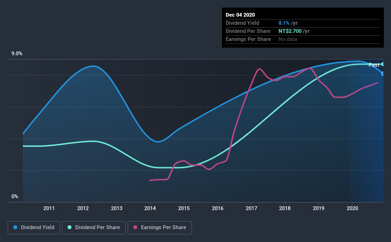Click the 2020 x-axis label
Viewport: 391px width, 242px height.
coord(352,208)
